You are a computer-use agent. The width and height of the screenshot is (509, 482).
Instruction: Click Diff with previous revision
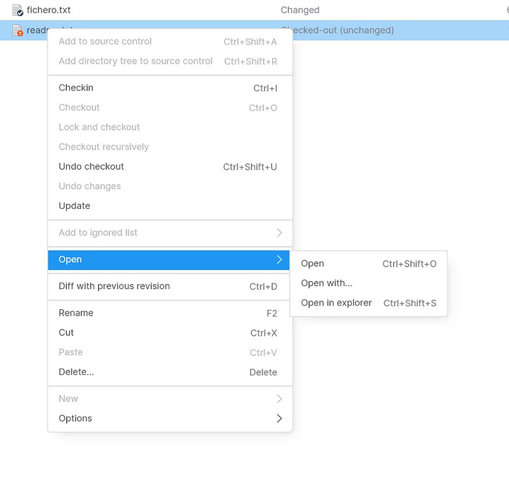point(113,286)
